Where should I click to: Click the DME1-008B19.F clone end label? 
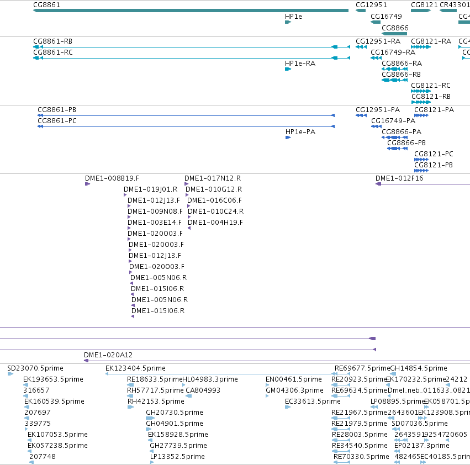click(x=112, y=178)
